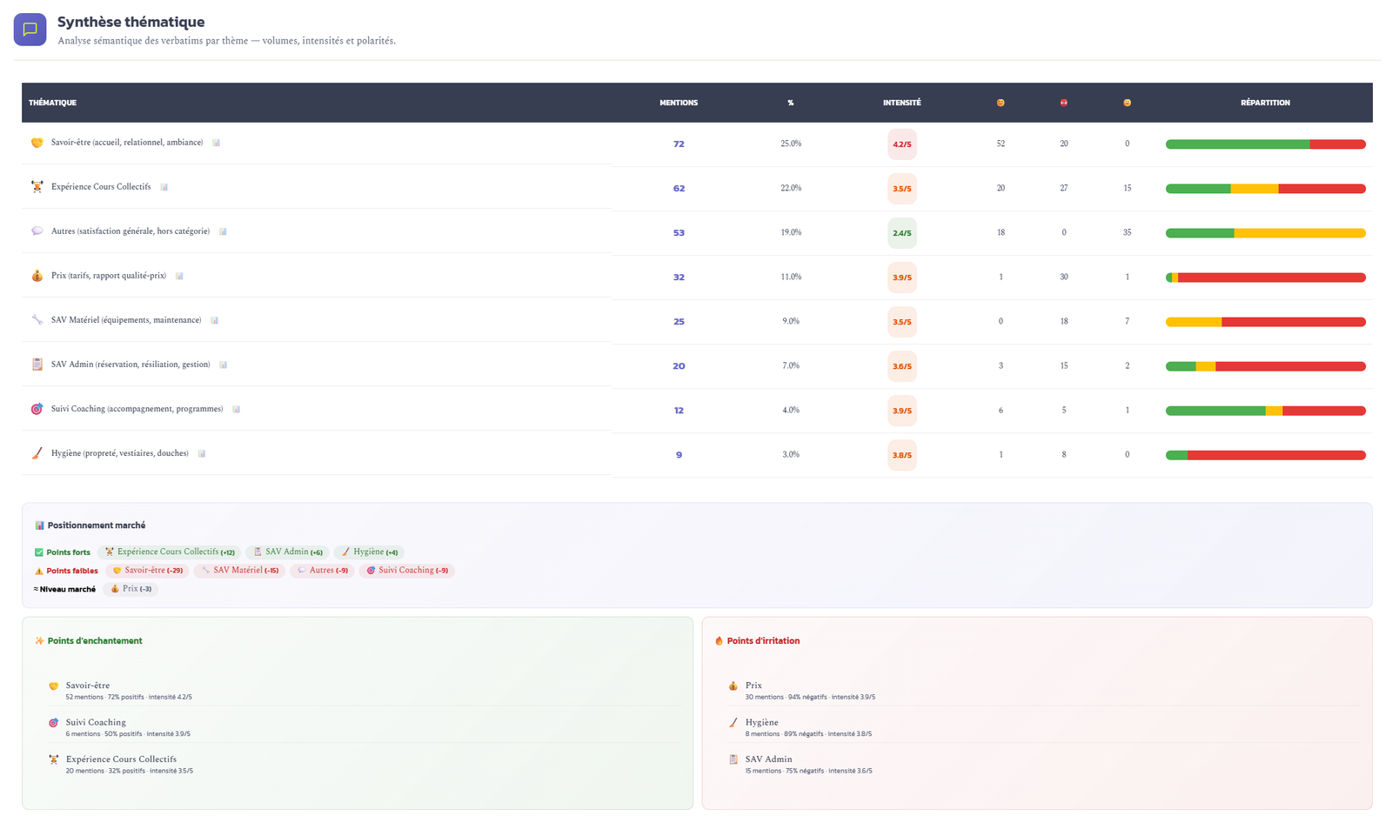
Task: Click the Savoir-être (-29) weakness chip
Action: [147, 571]
